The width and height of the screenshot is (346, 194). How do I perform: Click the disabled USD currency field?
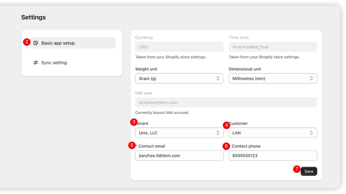(x=179, y=47)
